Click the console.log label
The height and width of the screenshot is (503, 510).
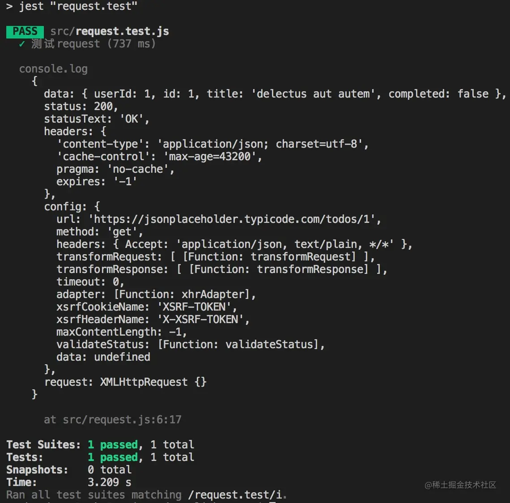pos(53,69)
